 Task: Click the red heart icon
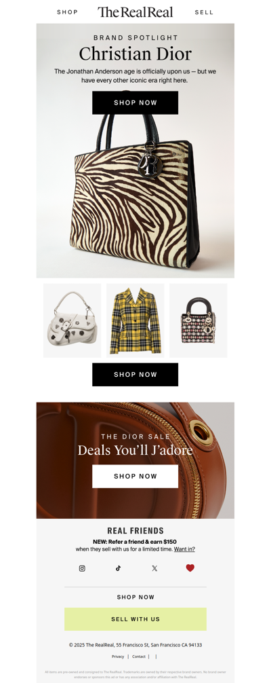point(190,568)
